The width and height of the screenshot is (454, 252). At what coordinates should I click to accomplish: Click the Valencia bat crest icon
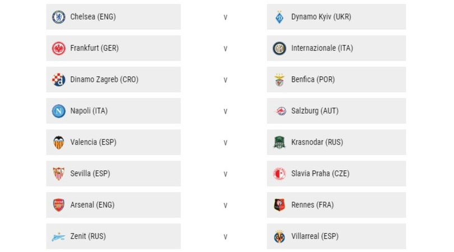[x=58, y=142]
